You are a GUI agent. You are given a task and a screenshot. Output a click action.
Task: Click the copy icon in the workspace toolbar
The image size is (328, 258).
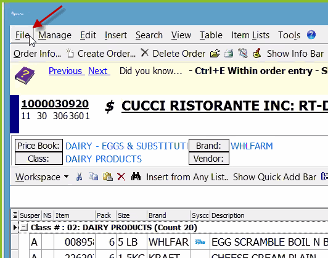93,177
